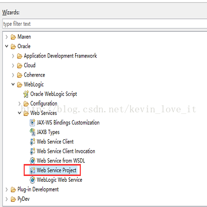207x207 pixels.
Task: Click the PyDev folder icon
Action: [13, 199]
